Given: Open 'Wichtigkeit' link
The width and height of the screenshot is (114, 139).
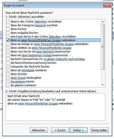Looking at the screenshot, I should 28,70.
